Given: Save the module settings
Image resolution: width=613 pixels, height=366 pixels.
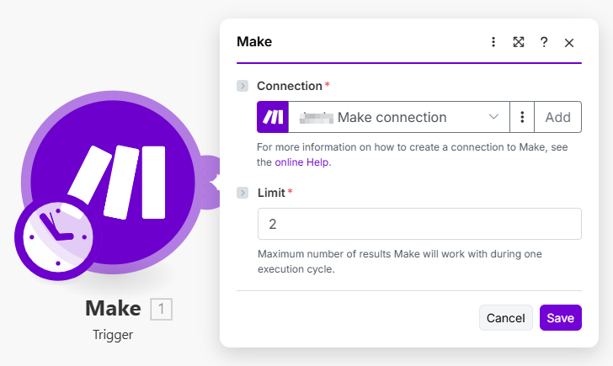Looking at the screenshot, I should point(560,318).
